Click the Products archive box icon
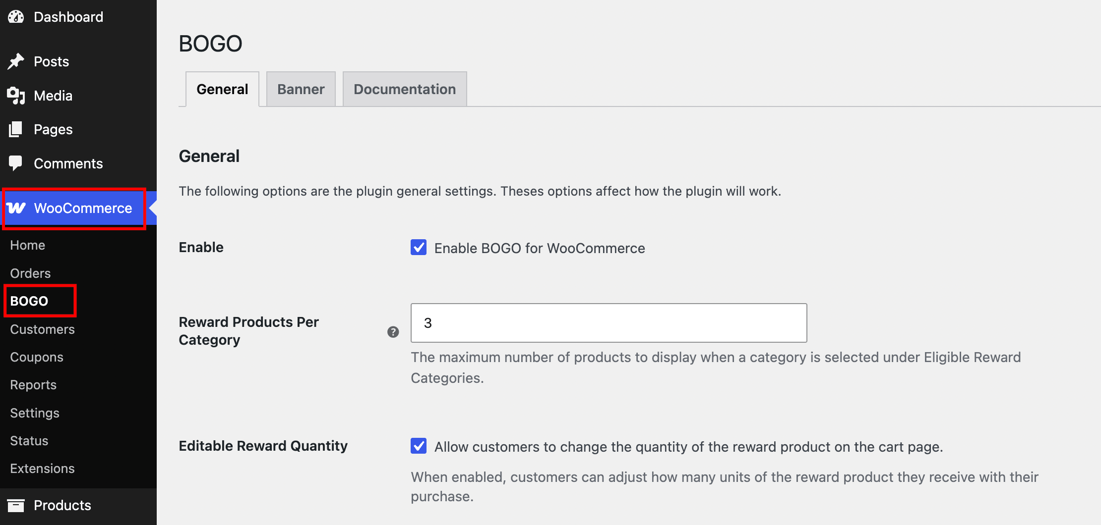 point(16,505)
